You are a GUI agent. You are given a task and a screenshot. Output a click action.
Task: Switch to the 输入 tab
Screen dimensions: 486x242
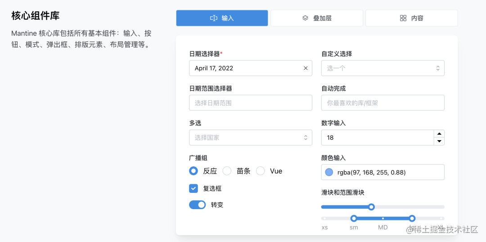click(x=222, y=18)
